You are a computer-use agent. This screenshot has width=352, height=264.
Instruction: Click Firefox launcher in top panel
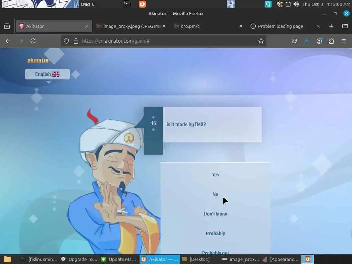[142, 4]
